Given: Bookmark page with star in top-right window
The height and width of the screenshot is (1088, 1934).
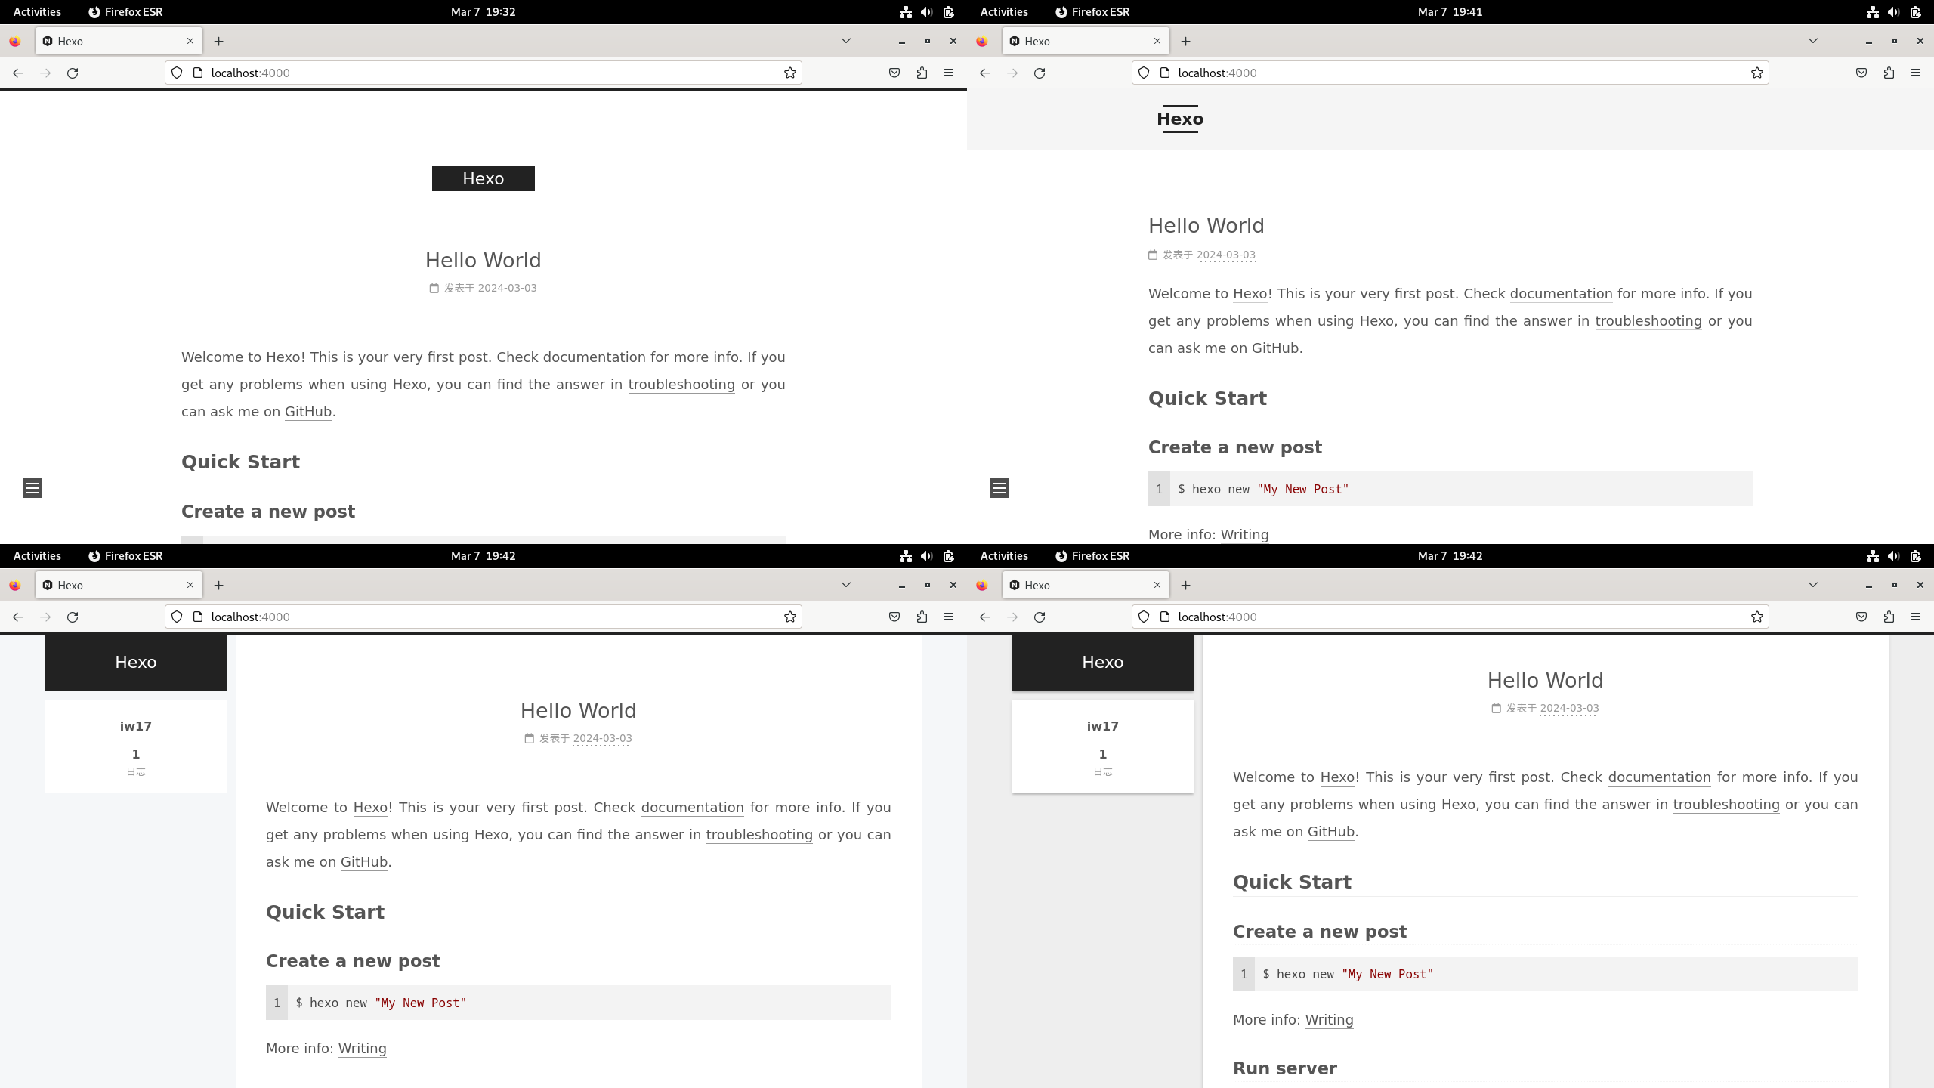Looking at the screenshot, I should click(1757, 73).
